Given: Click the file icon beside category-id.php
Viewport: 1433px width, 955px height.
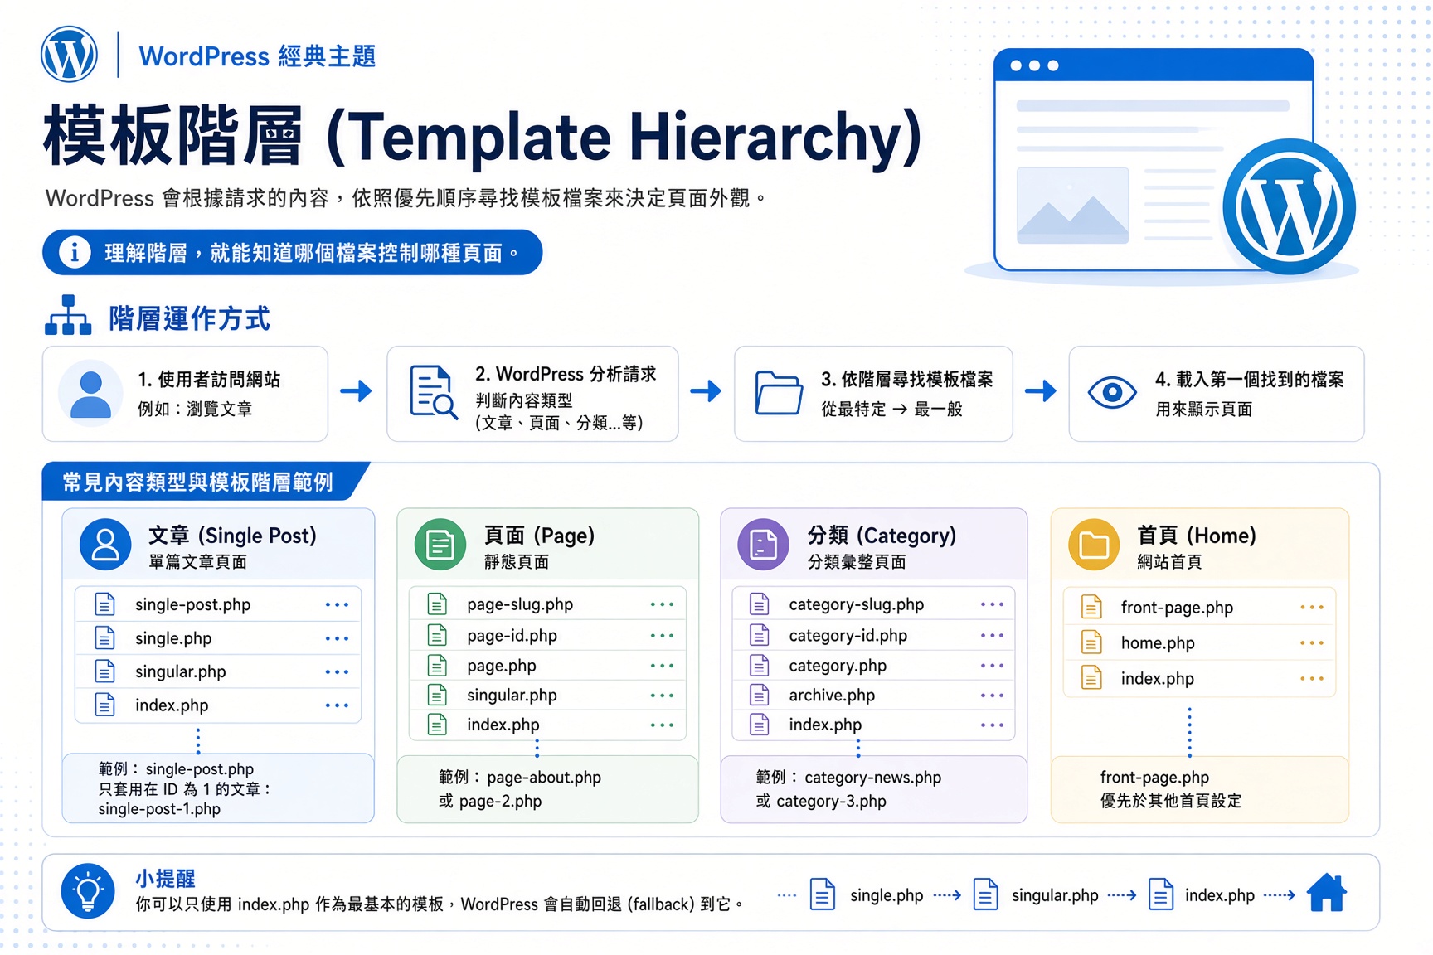Looking at the screenshot, I should pyautogui.click(x=759, y=635).
